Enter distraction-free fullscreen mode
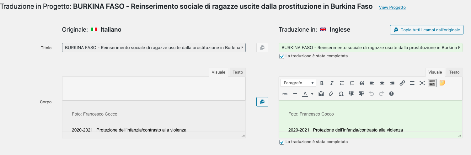Viewport: 471px width, 155px height. pyautogui.click(x=422, y=83)
